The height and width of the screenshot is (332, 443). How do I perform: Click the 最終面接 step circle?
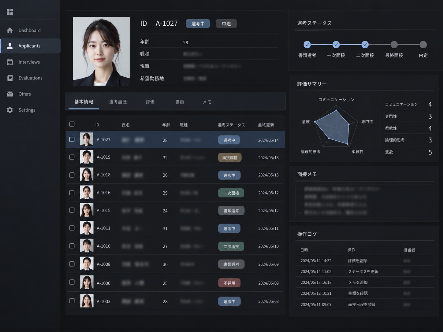[x=394, y=45]
